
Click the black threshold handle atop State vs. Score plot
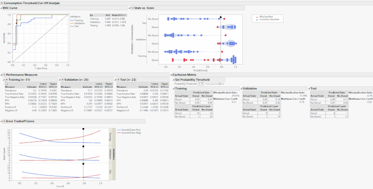click(221, 17)
